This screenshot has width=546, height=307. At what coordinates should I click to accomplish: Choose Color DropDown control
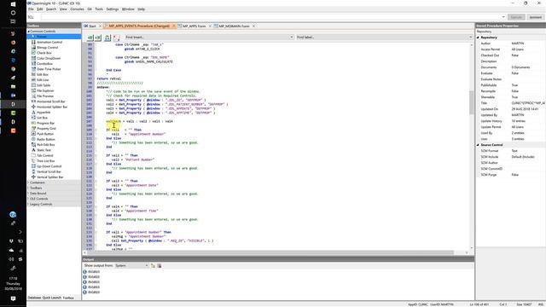point(49,58)
